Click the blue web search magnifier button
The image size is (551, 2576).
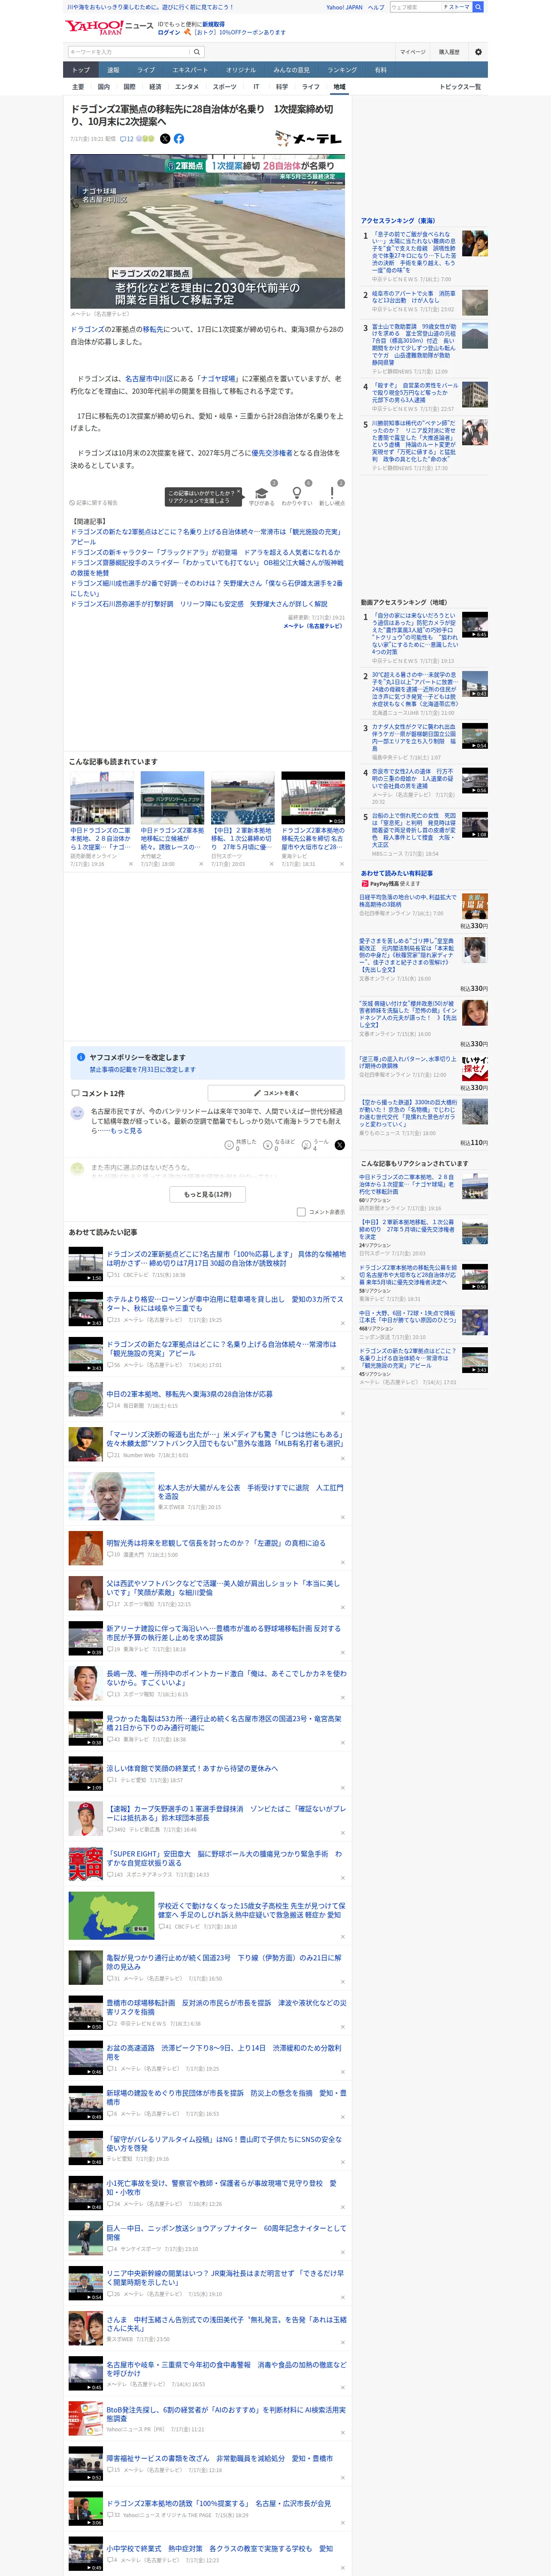pyautogui.click(x=478, y=7)
